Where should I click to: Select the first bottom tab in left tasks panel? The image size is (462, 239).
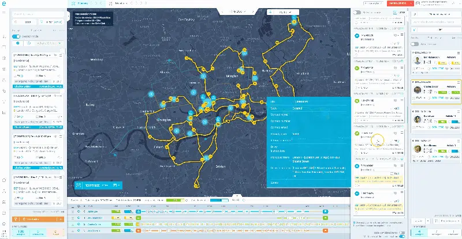click(x=21, y=233)
